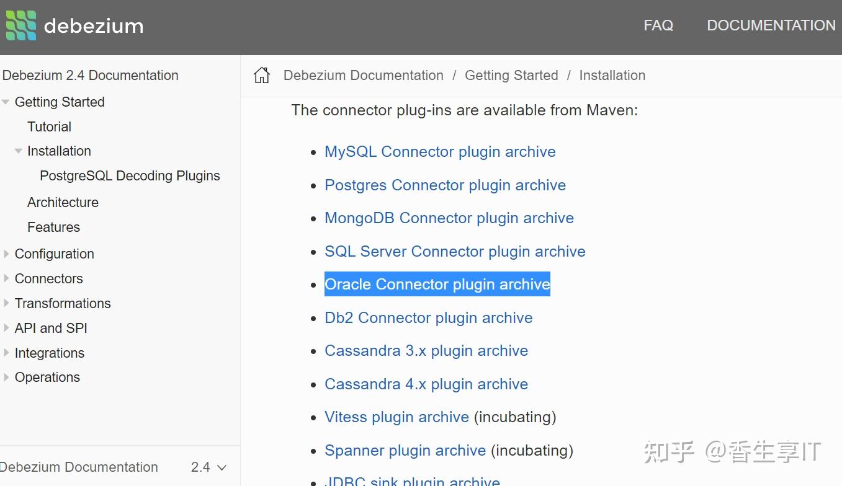Open the 2.4 version dropdown
The height and width of the screenshot is (486, 842).
coord(208,467)
